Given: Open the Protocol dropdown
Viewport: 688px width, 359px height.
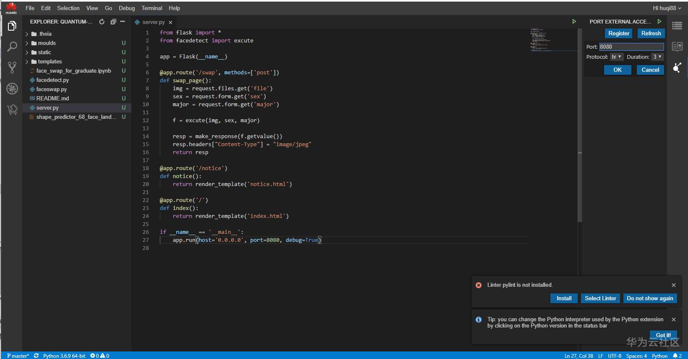Looking at the screenshot, I should [x=616, y=57].
